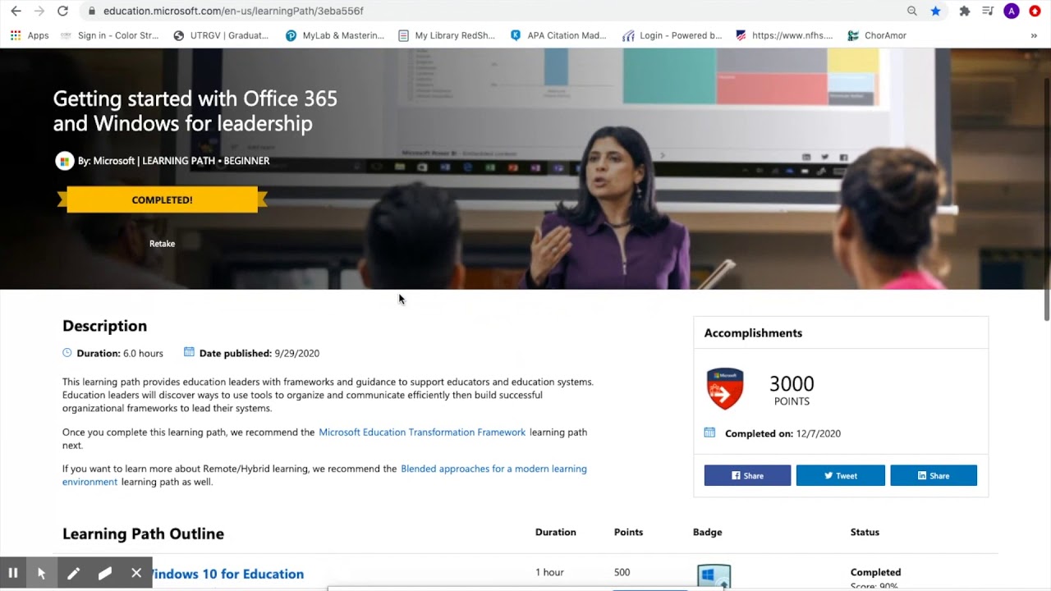Click the Microsoft logo beside By: Microsoft
The height and width of the screenshot is (591, 1051).
(x=64, y=161)
